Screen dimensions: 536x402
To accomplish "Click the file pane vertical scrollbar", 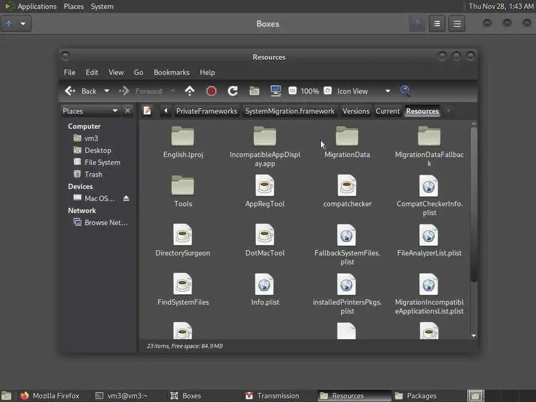I will pyautogui.click(x=473, y=205).
